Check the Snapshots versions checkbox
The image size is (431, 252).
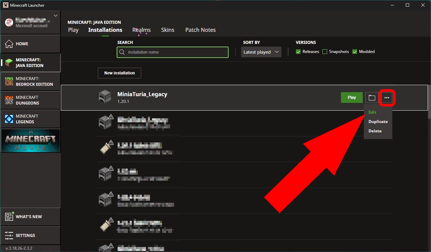[x=325, y=52]
